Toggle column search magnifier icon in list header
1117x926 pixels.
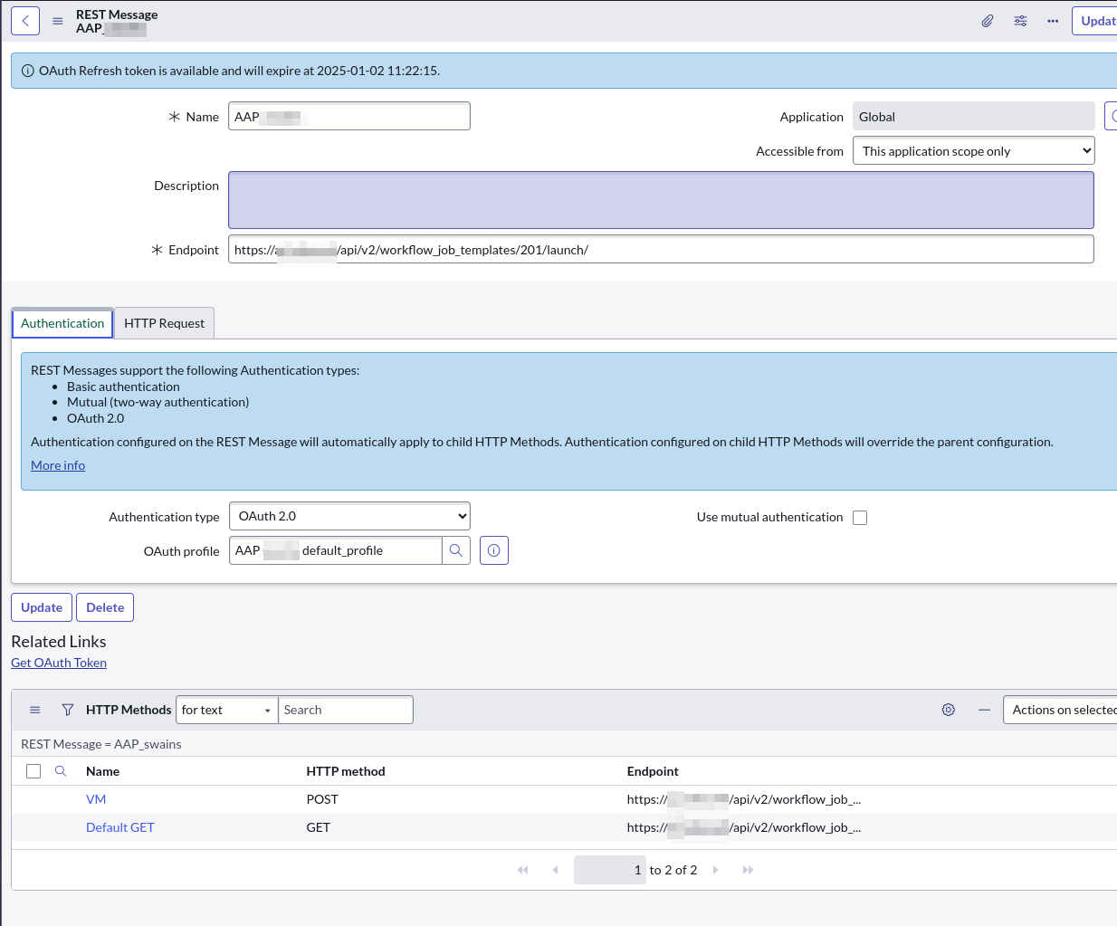point(61,771)
